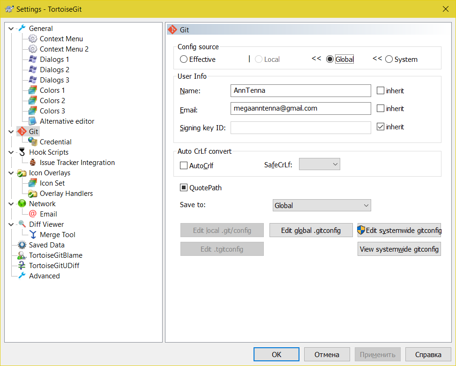Click the Merge Tool icon
The height and width of the screenshot is (366, 456).
32,235
